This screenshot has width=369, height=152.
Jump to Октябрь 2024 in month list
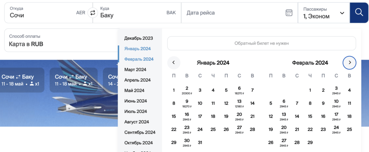(139, 143)
